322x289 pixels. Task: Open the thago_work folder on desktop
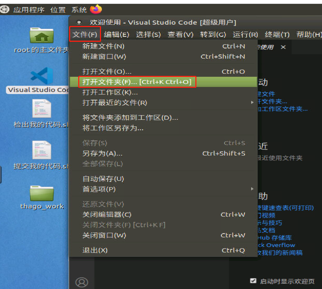pos(42,193)
